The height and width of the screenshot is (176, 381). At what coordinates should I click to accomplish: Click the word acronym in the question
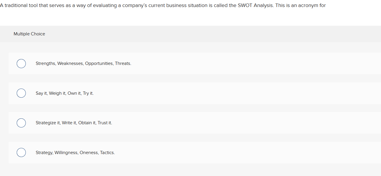(x=308, y=6)
